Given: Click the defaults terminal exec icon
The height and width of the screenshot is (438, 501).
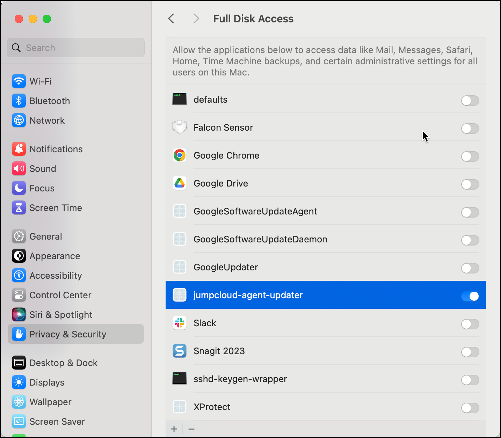Looking at the screenshot, I should click(180, 99).
